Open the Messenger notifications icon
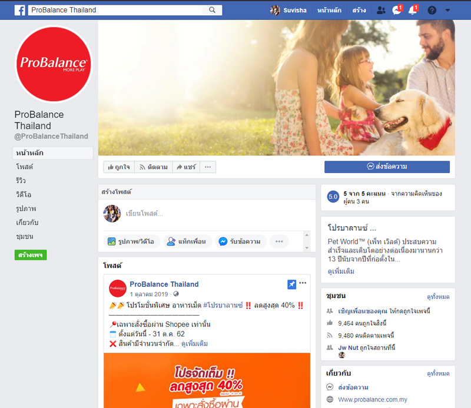 tap(397, 10)
